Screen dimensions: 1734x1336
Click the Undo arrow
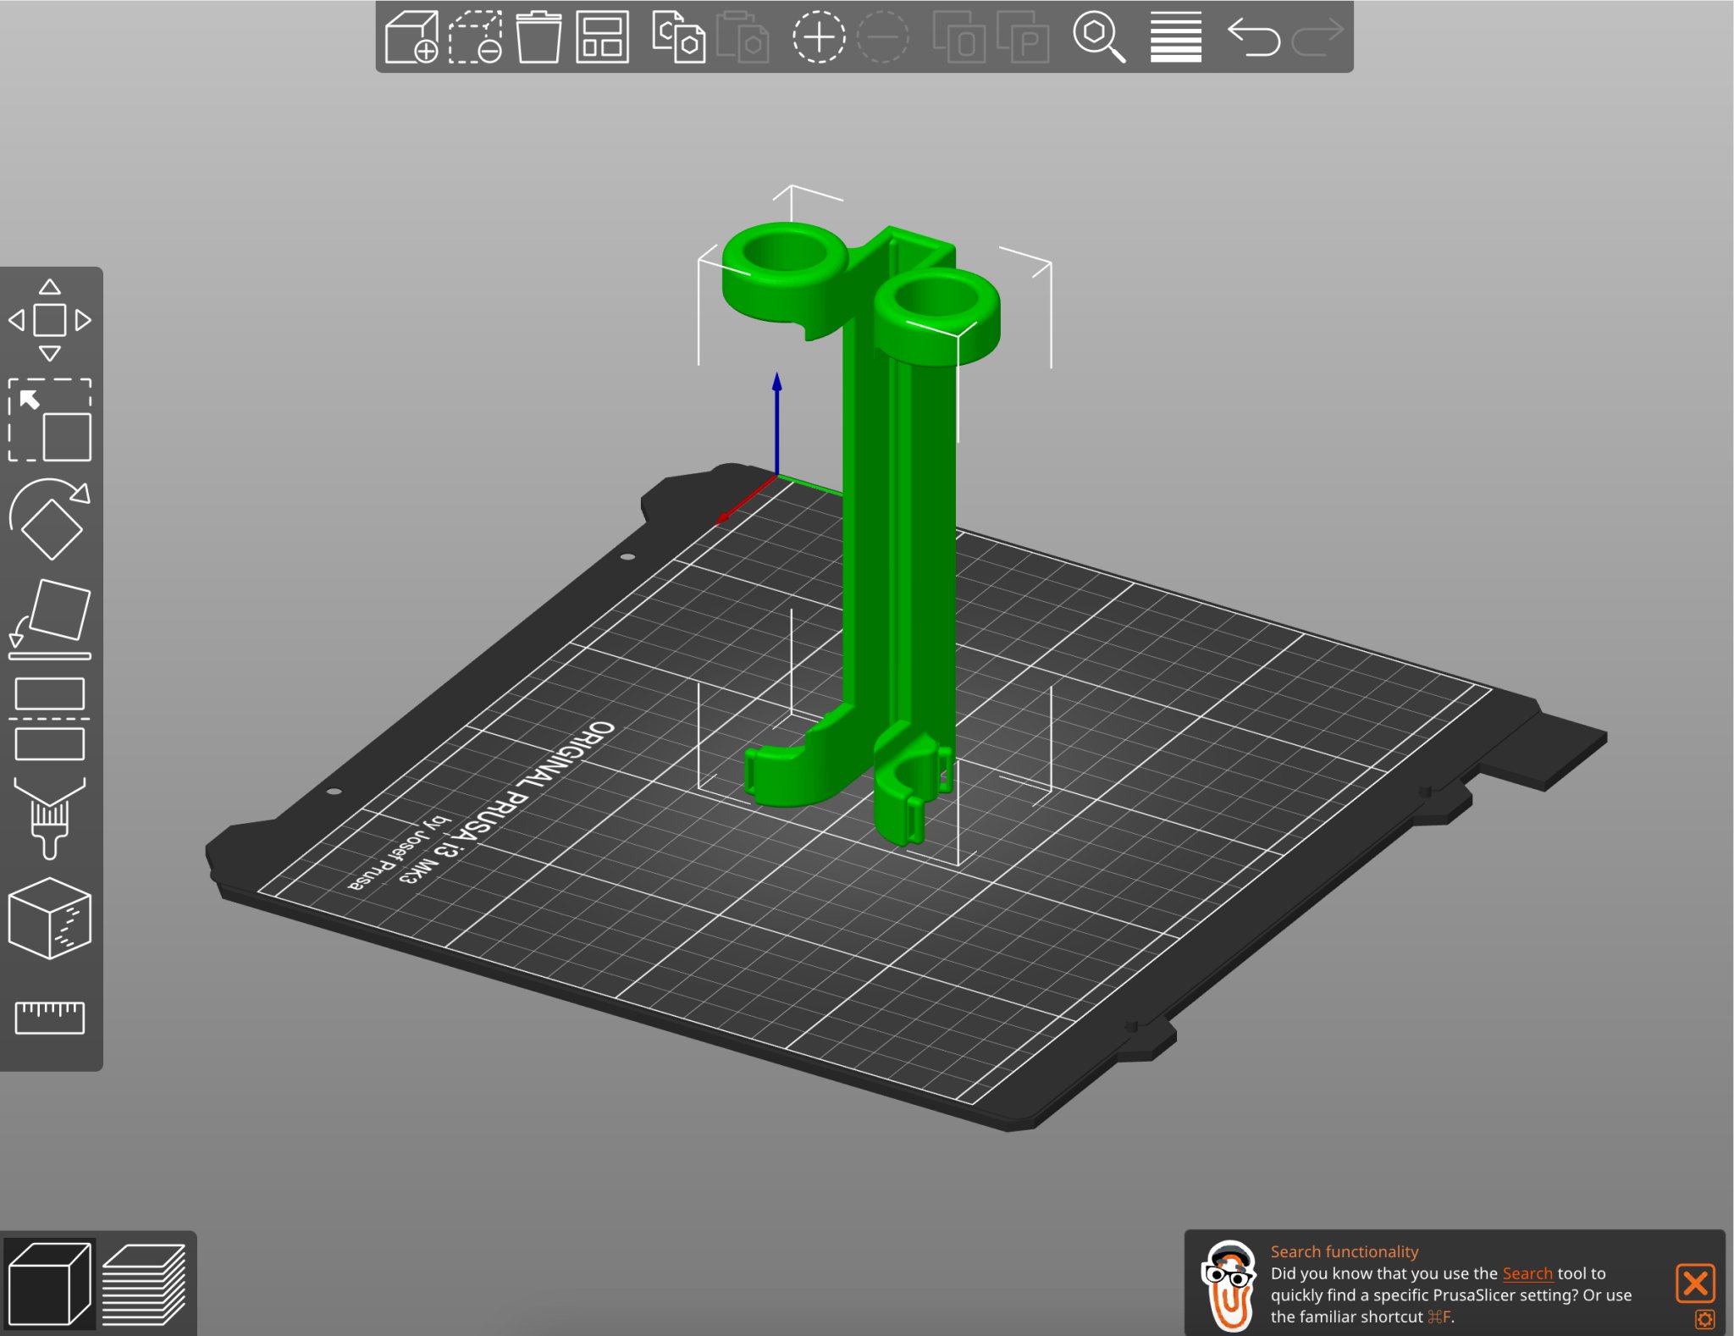(1253, 37)
